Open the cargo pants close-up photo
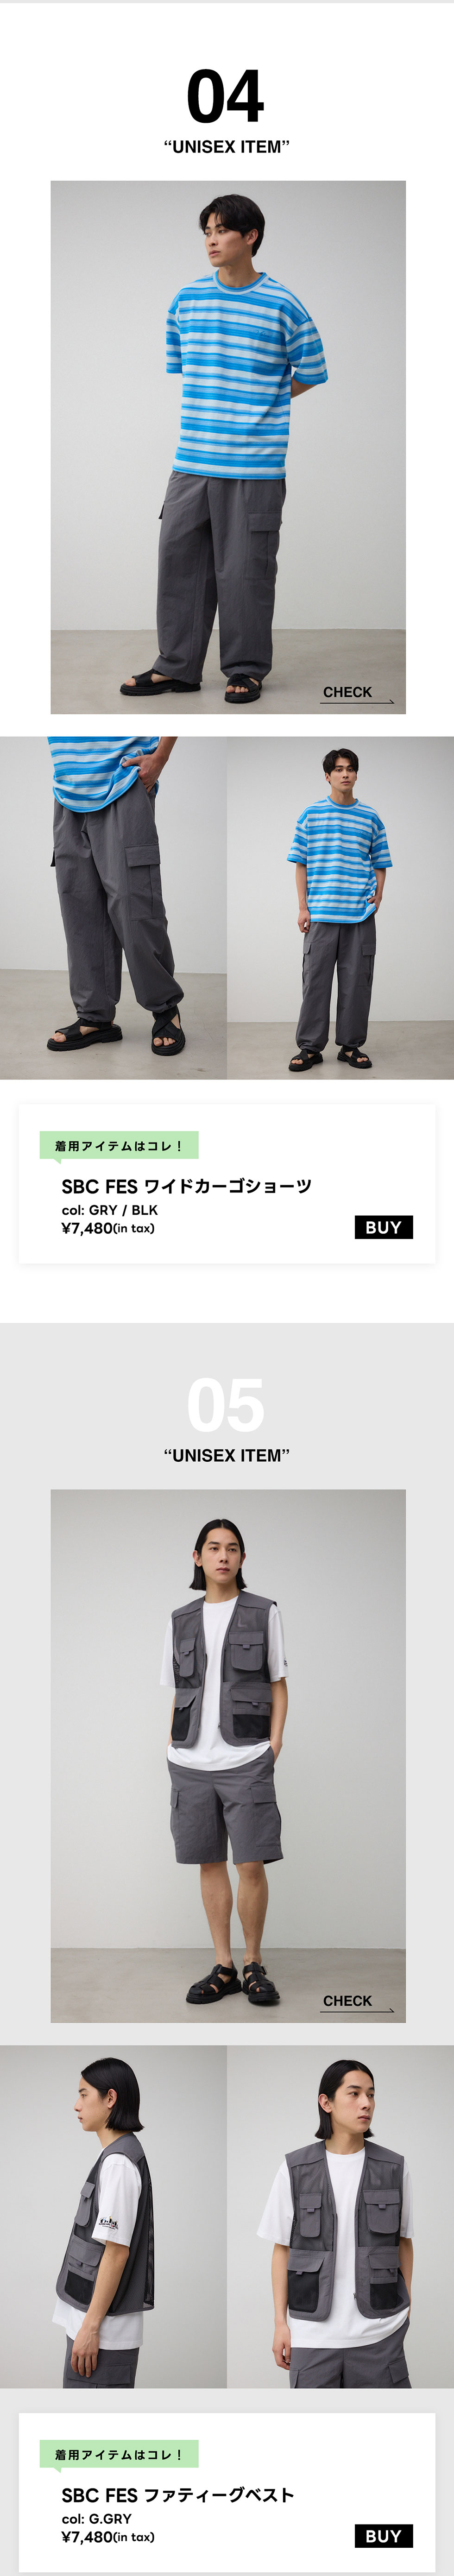Screen dimensions: 454x2576 pyautogui.click(x=113, y=908)
